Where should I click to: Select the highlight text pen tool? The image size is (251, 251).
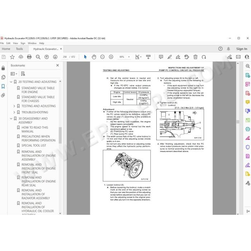click(170, 57)
